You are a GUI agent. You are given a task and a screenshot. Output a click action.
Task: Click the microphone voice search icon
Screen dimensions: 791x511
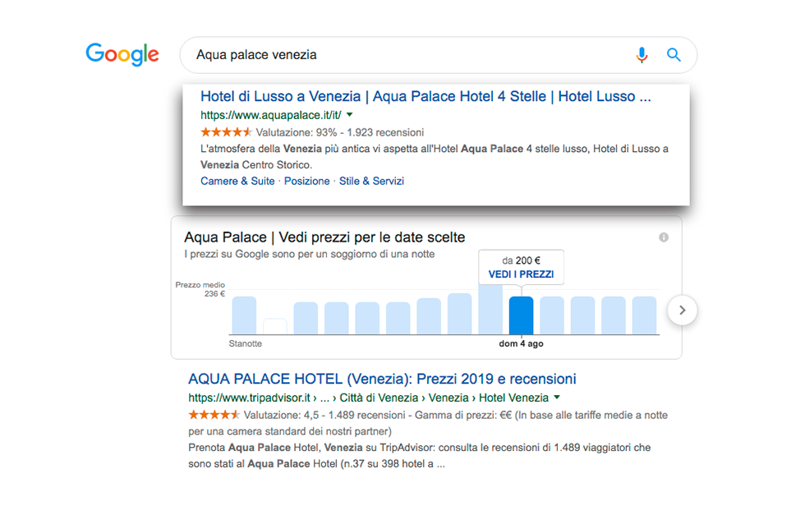[x=642, y=54]
